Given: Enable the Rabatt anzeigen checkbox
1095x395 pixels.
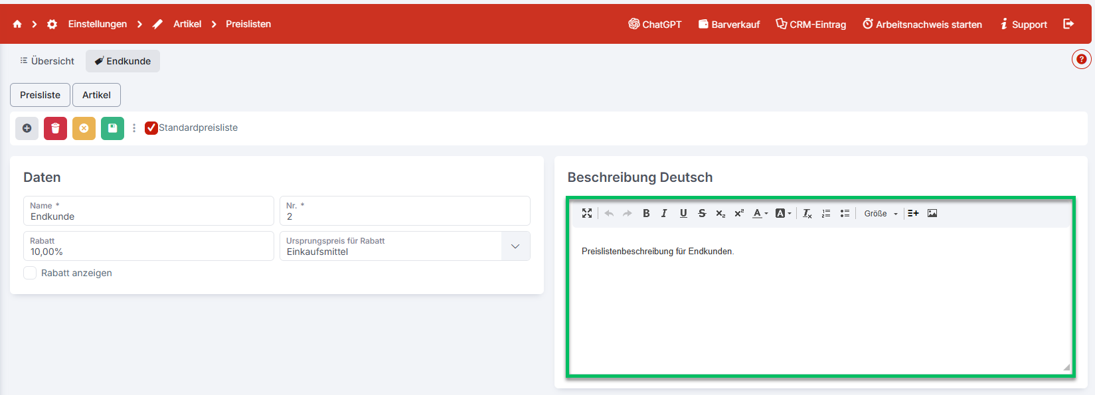Looking at the screenshot, I should click(30, 273).
